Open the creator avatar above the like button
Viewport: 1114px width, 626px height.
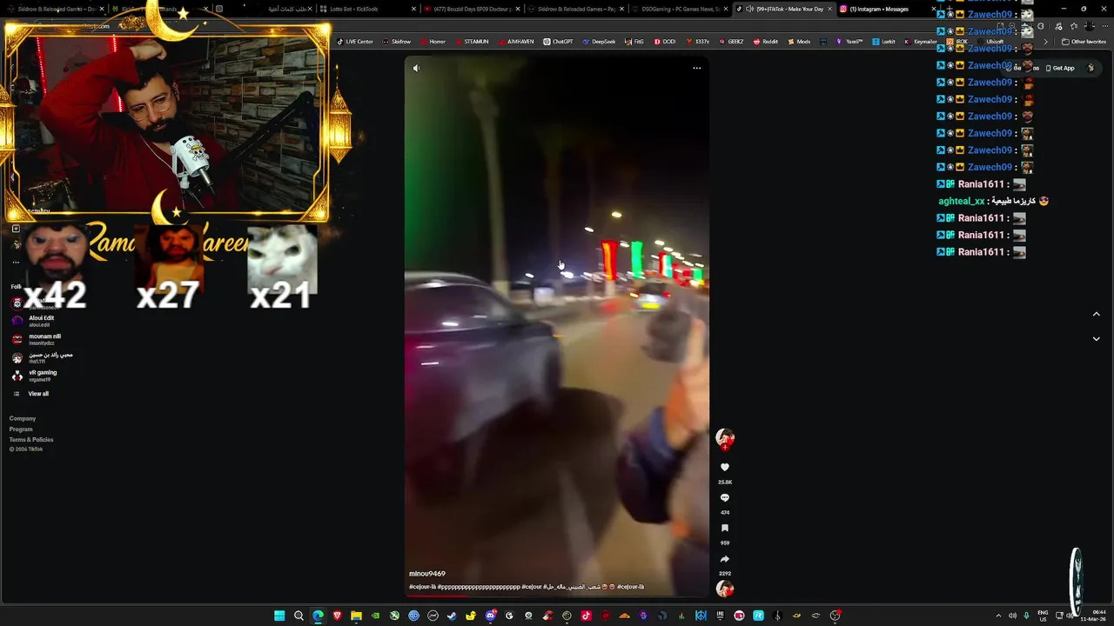coord(724,437)
